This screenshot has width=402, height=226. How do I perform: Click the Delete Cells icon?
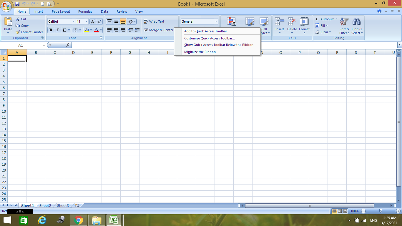pyautogui.click(x=292, y=22)
